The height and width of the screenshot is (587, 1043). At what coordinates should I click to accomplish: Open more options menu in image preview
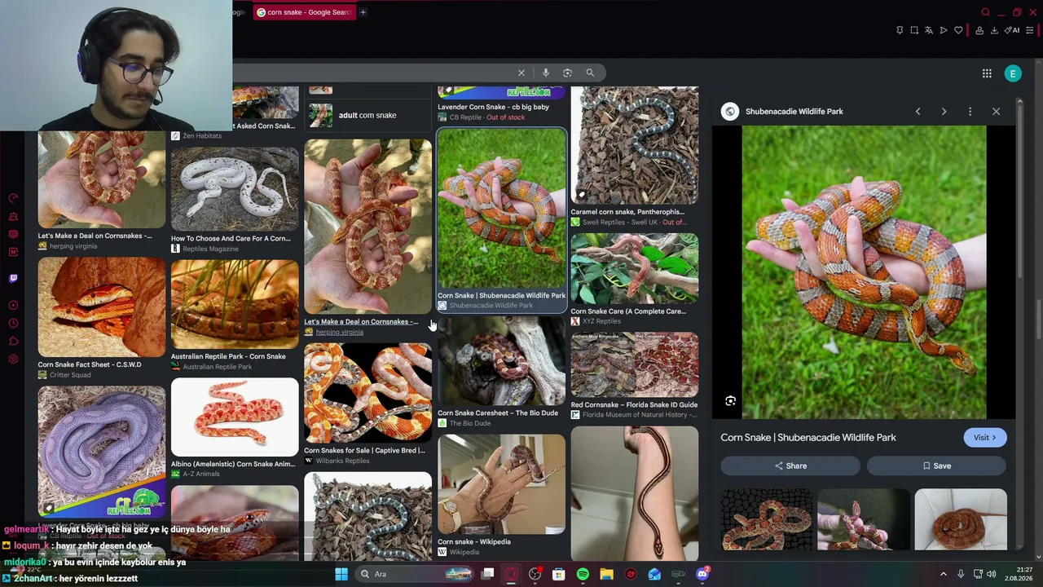[970, 112]
